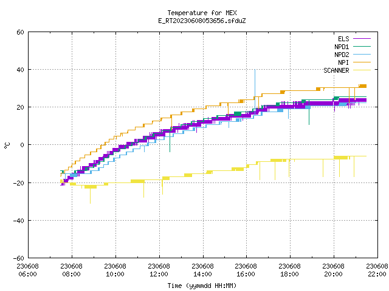Click the °C y-axis unit label
The height and width of the screenshot is (291, 389).
tap(7, 145)
